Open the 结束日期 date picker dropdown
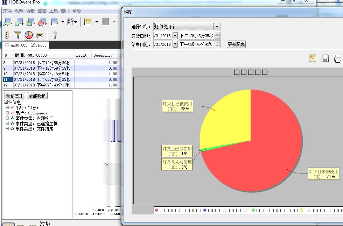Screen dimensions: 343x226 click(x=175, y=44)
